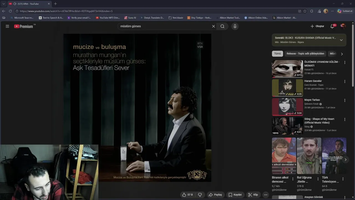The width and height of the screenshot is (355, 200).
Task: Open Haram Geceler video thumbnail
Action: point(287,88)
